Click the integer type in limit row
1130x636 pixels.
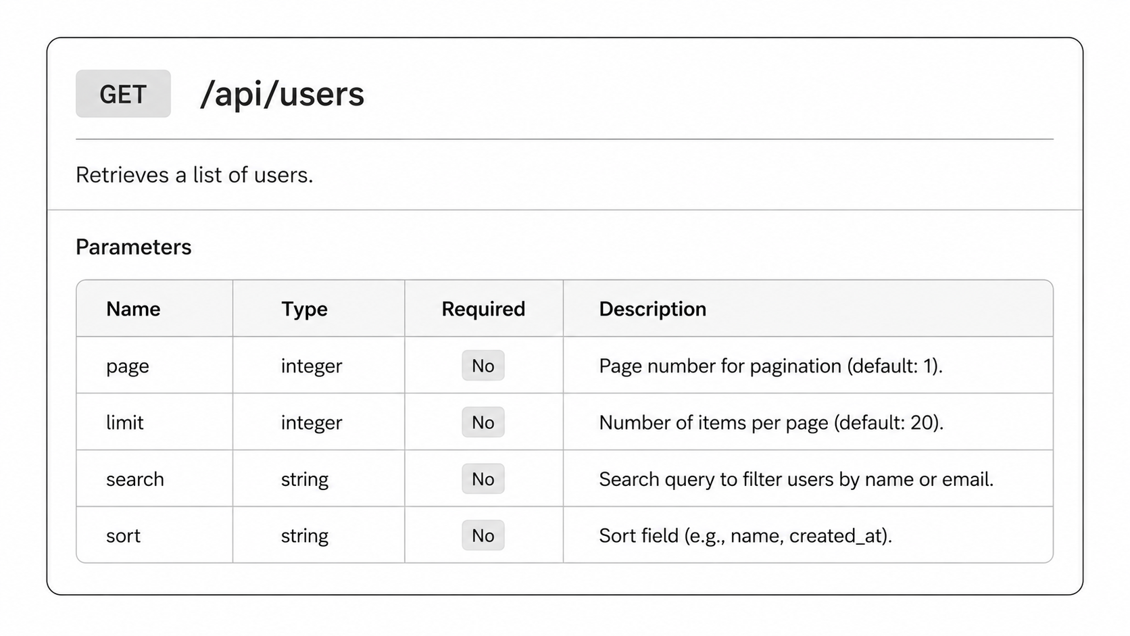pyautogui.click(x=312, y=422)
